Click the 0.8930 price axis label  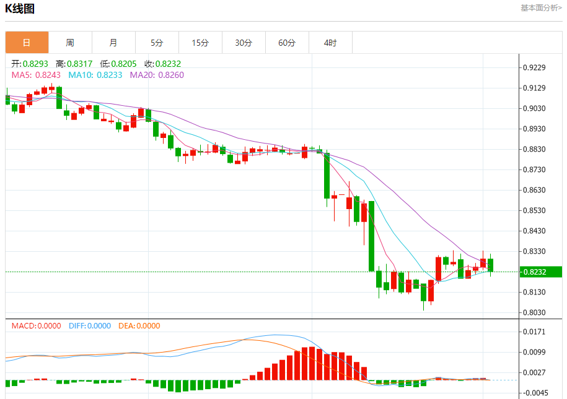click(534, 129)
